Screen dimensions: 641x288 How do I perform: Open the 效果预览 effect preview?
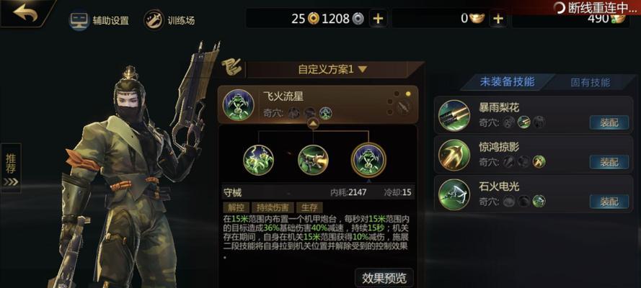pos(384,278)
